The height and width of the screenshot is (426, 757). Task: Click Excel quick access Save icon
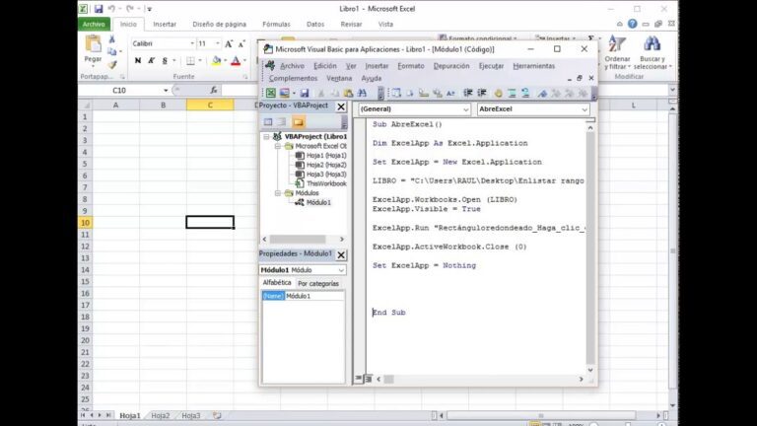coord(99,9)
